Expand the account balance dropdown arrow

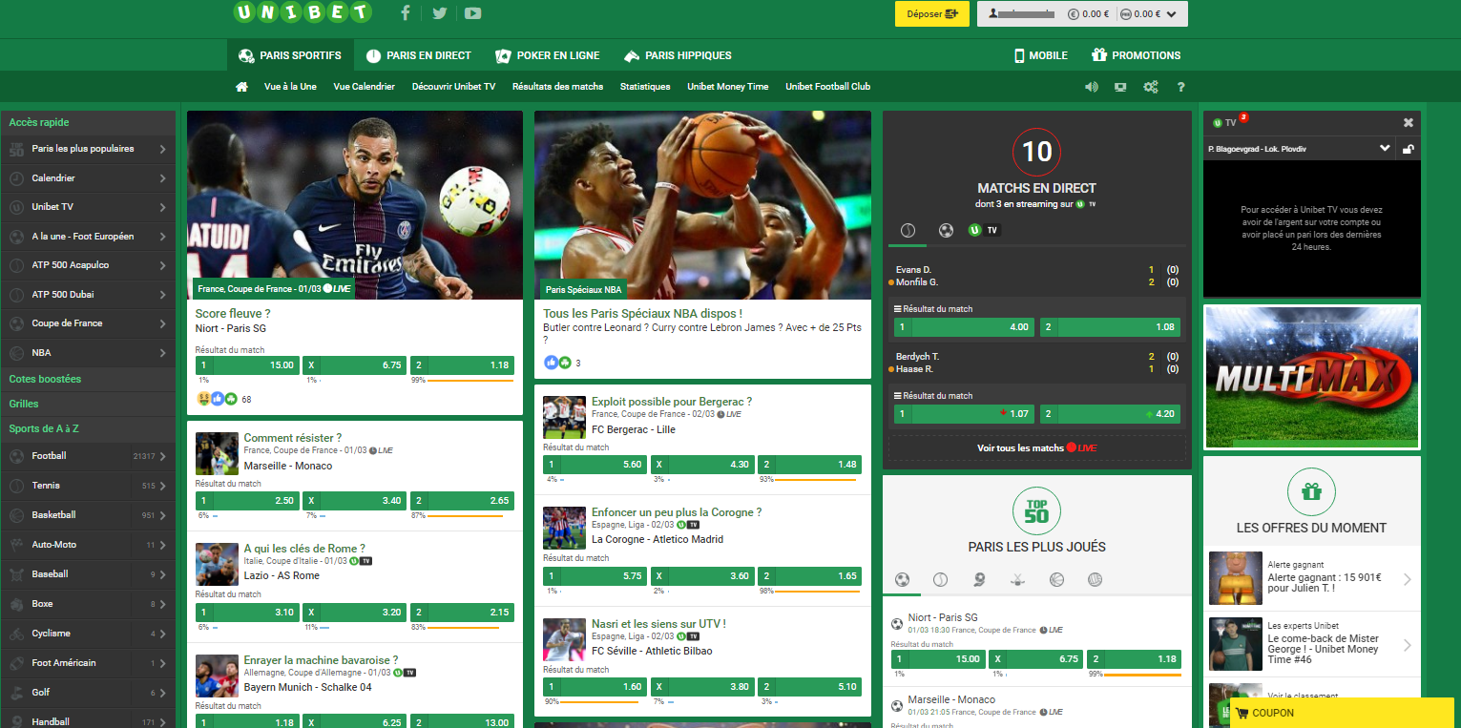point(1172,14)
